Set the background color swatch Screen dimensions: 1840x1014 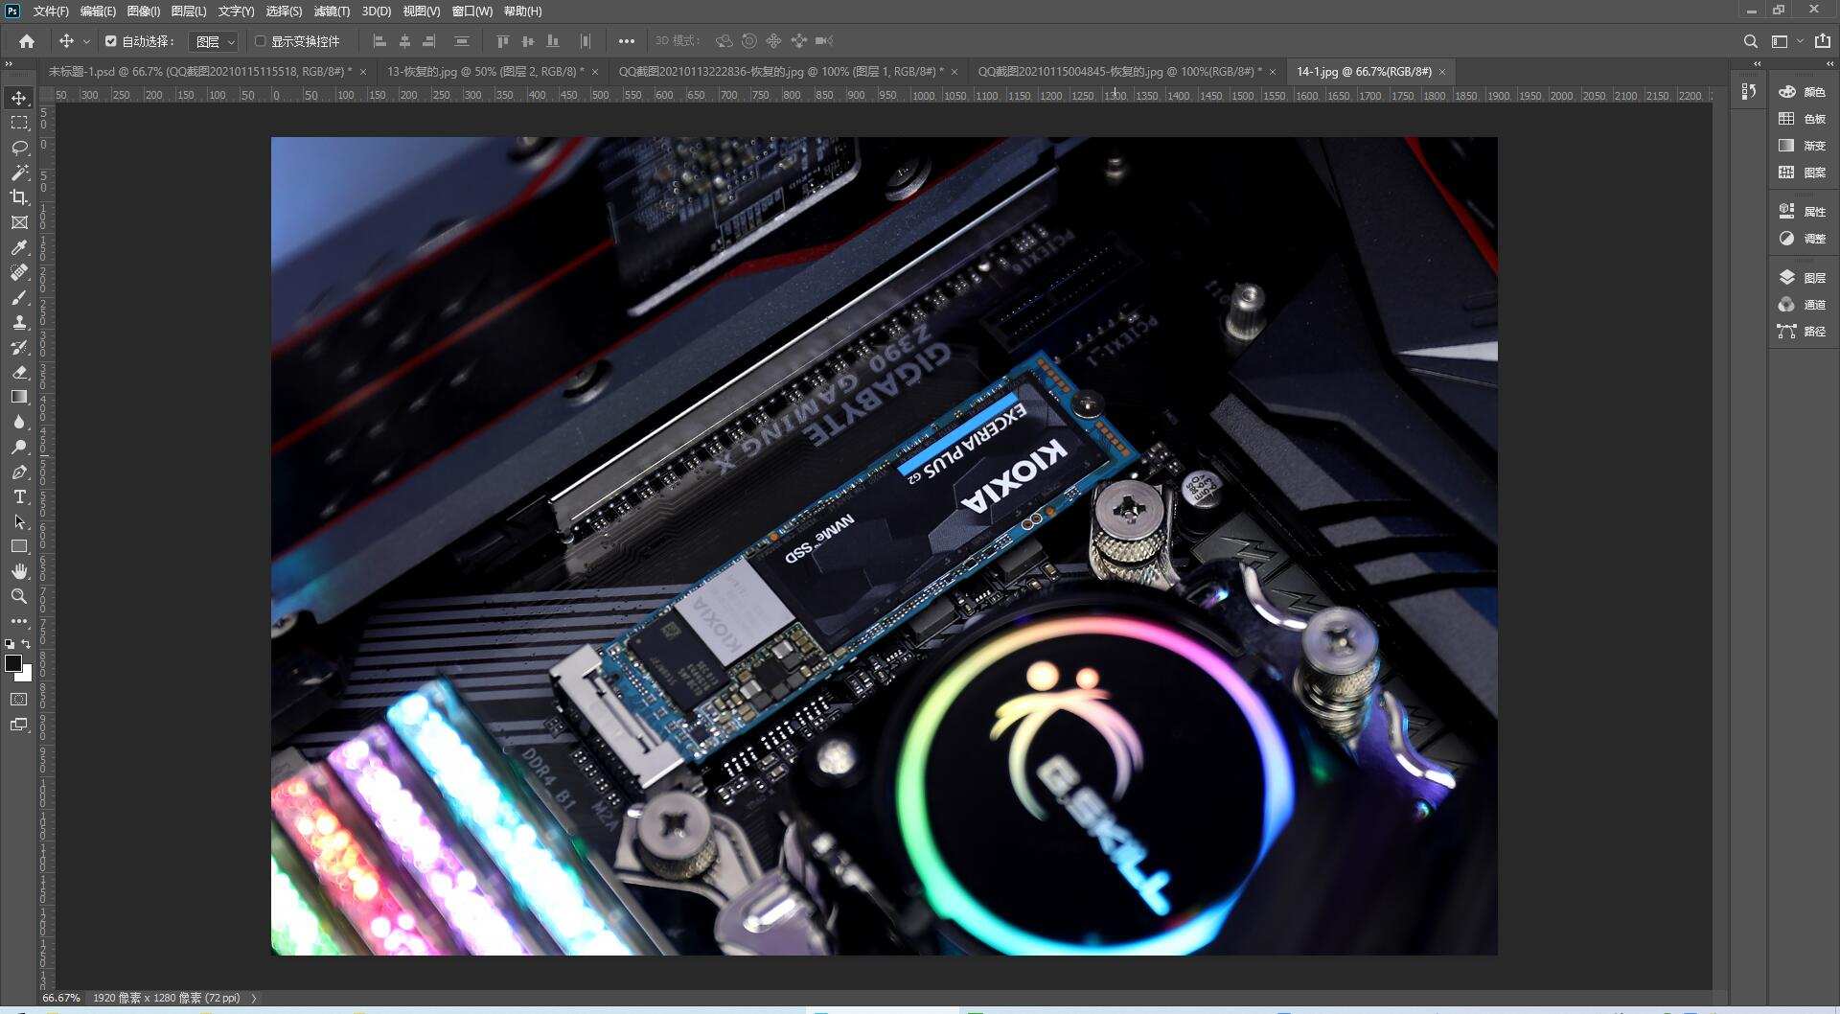(x=26, y=675)
